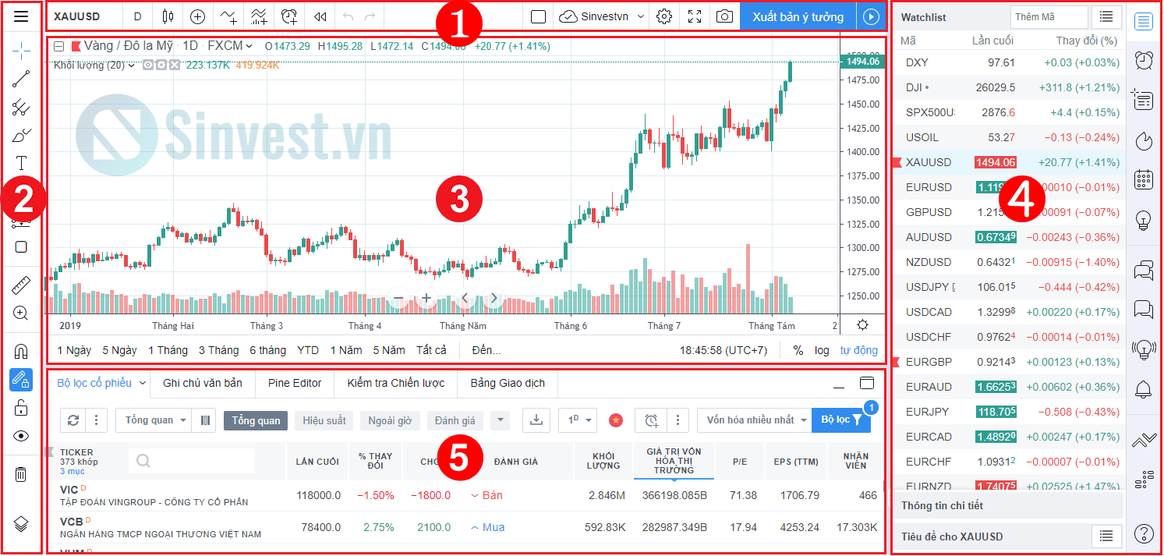Open the indicators list
This screenshot has width=1164, height=556.
[228, 16]
